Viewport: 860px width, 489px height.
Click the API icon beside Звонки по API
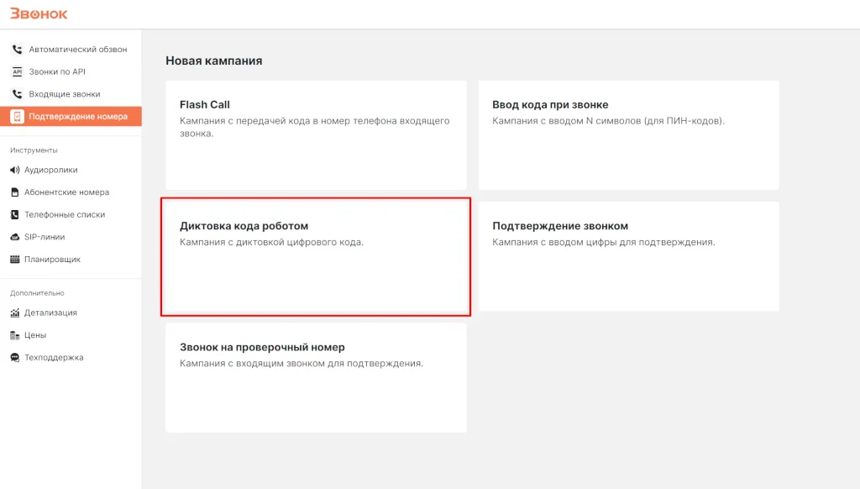[17, 72]
